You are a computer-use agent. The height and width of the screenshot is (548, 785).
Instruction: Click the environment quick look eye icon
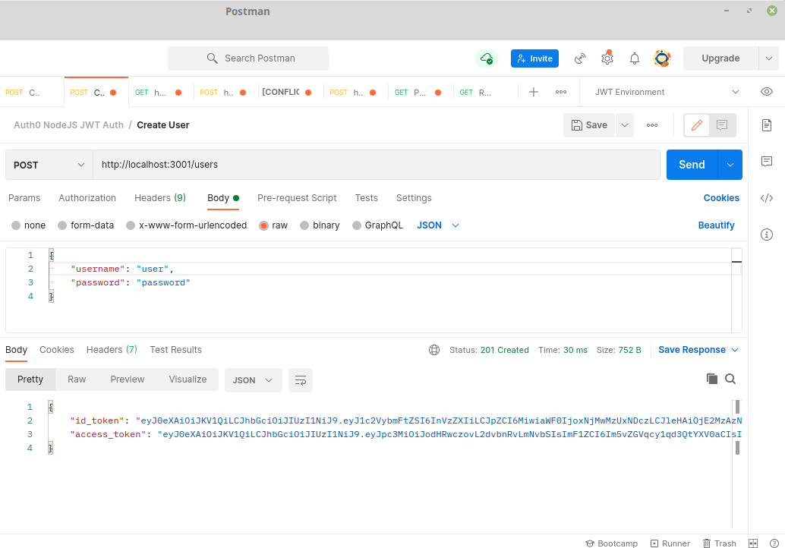point(767,92)
